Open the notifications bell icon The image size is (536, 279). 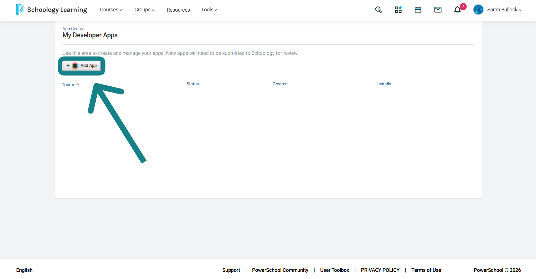[x=457, y=10]
